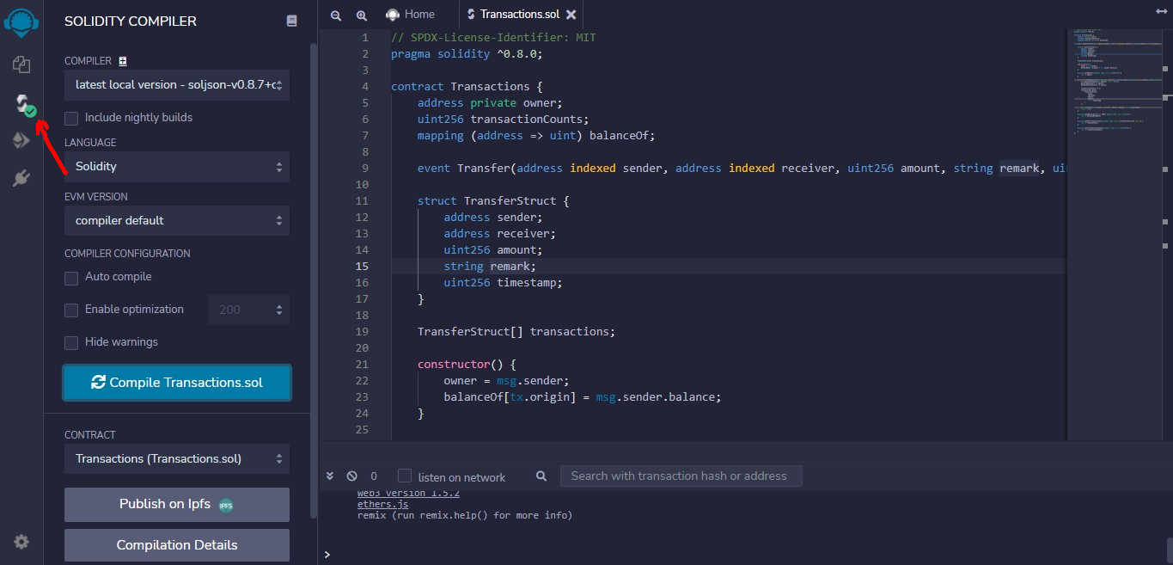Click Publish on Ipfs button

pos(177,505)
